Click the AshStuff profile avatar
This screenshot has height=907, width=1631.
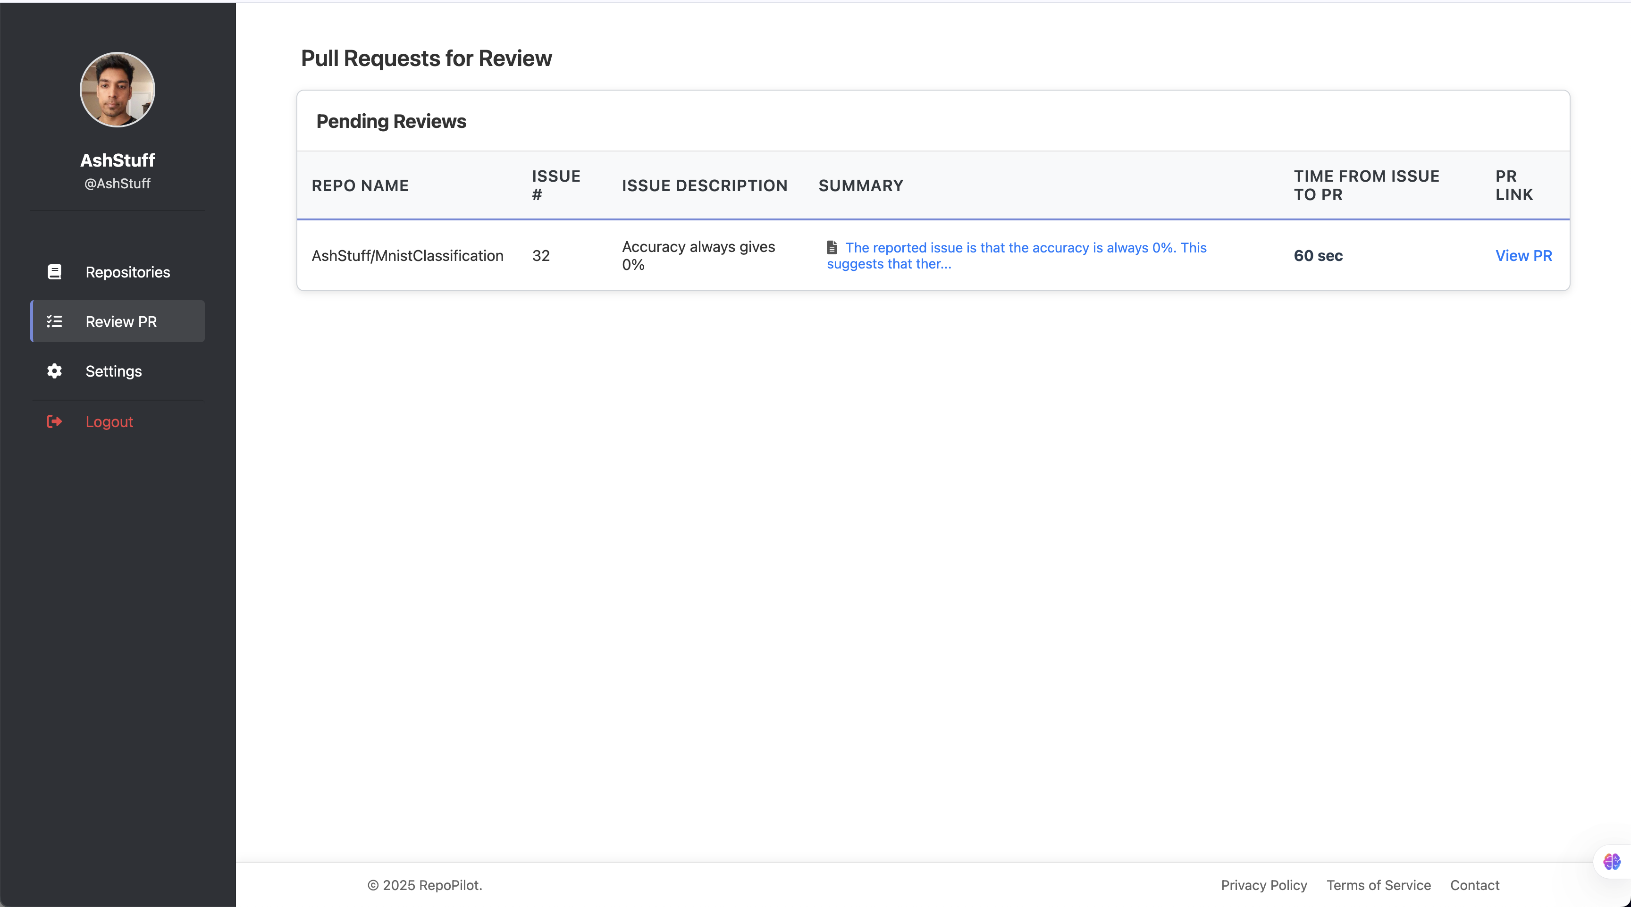(x=117, y=90)
